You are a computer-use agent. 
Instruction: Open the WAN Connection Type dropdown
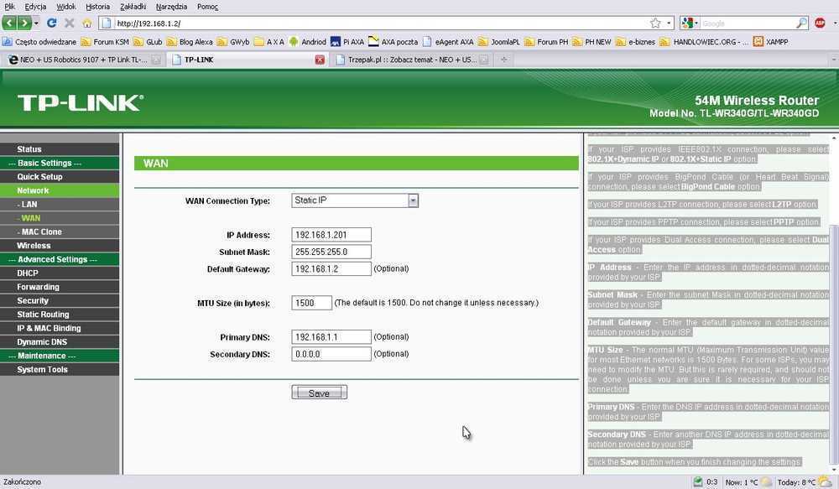pyautogui.click(x=355, y=200)
